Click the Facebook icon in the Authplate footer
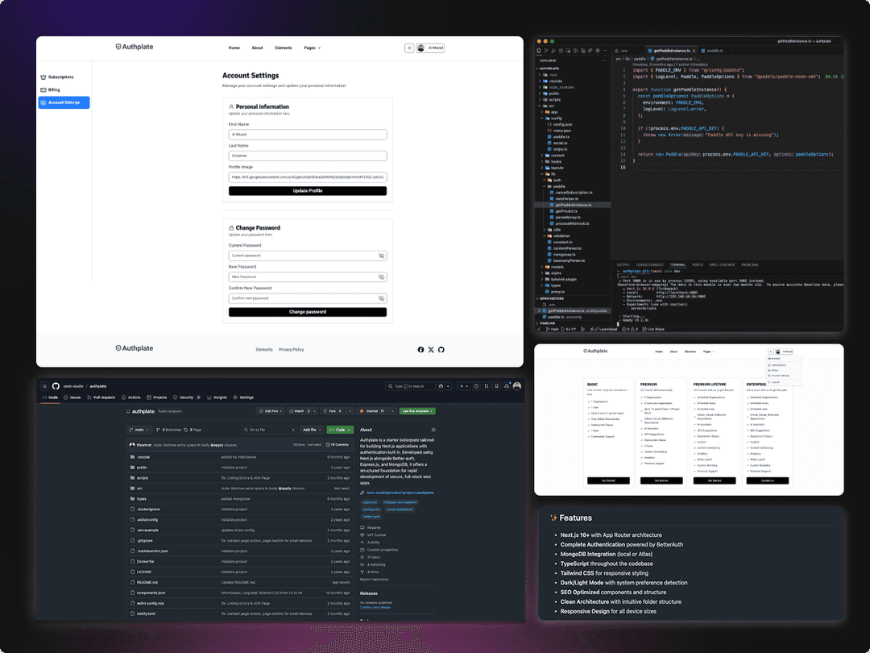 pyautogui.click(x=421, y=349)
